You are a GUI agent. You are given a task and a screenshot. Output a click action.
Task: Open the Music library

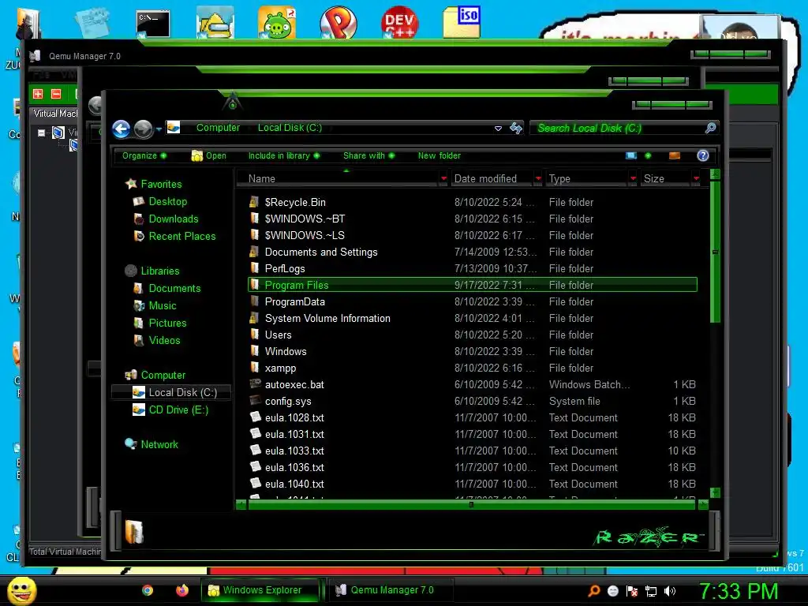(163, 305)
